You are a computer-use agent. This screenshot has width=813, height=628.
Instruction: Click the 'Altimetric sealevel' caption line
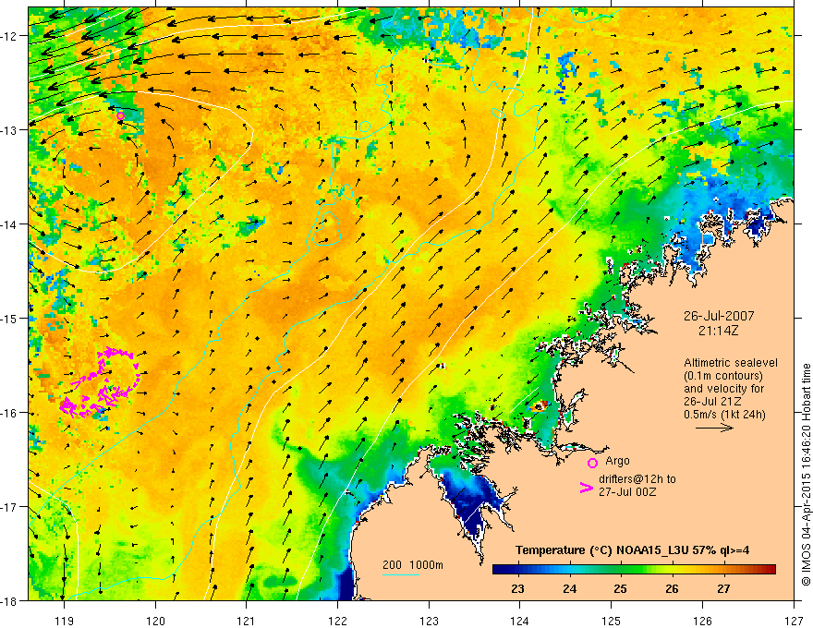pos(731,363)
